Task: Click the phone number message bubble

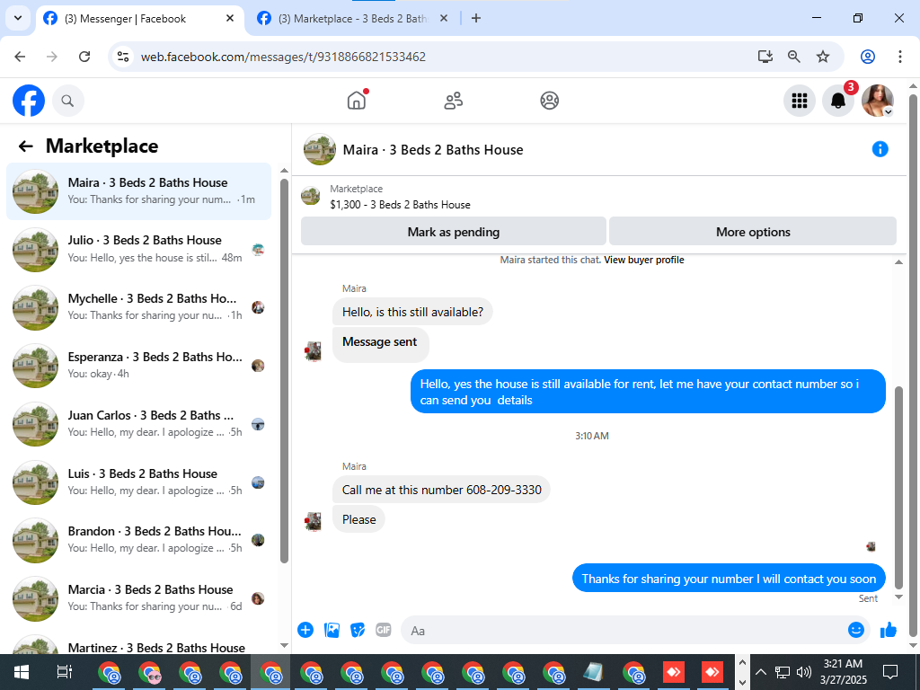Action: [x=441, y=490]
